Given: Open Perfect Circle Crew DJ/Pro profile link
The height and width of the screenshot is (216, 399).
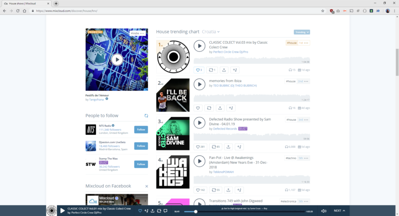Looking at the screenshot, I should [x=231, y=52].
